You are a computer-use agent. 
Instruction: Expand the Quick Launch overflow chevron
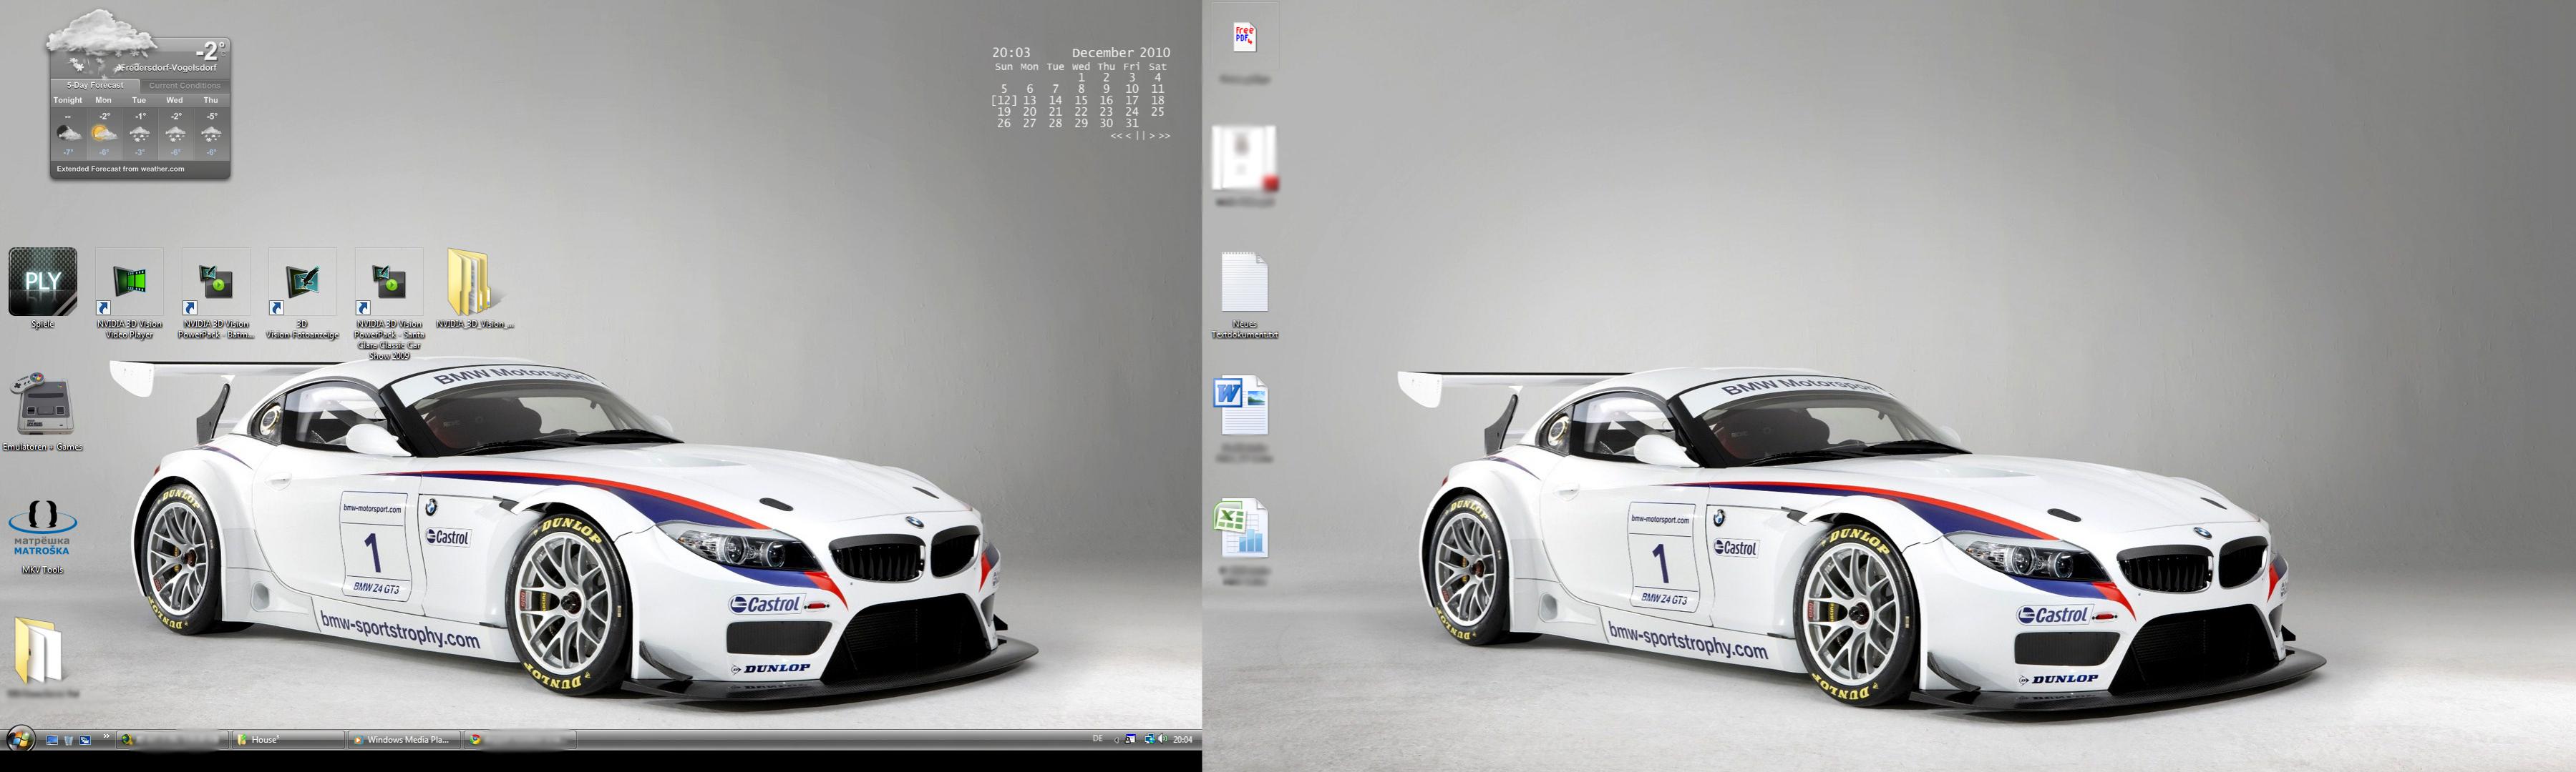point(107,737)
